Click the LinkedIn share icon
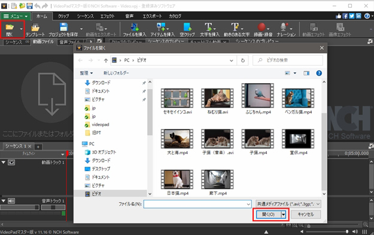374x235 pixels. [x=358, y=16]
